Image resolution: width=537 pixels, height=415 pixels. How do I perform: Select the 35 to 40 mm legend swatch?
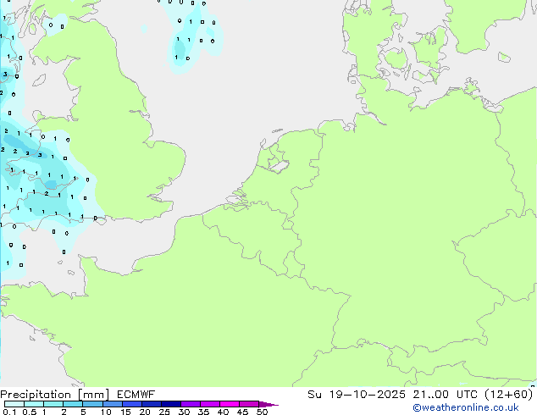coord(210,404)
